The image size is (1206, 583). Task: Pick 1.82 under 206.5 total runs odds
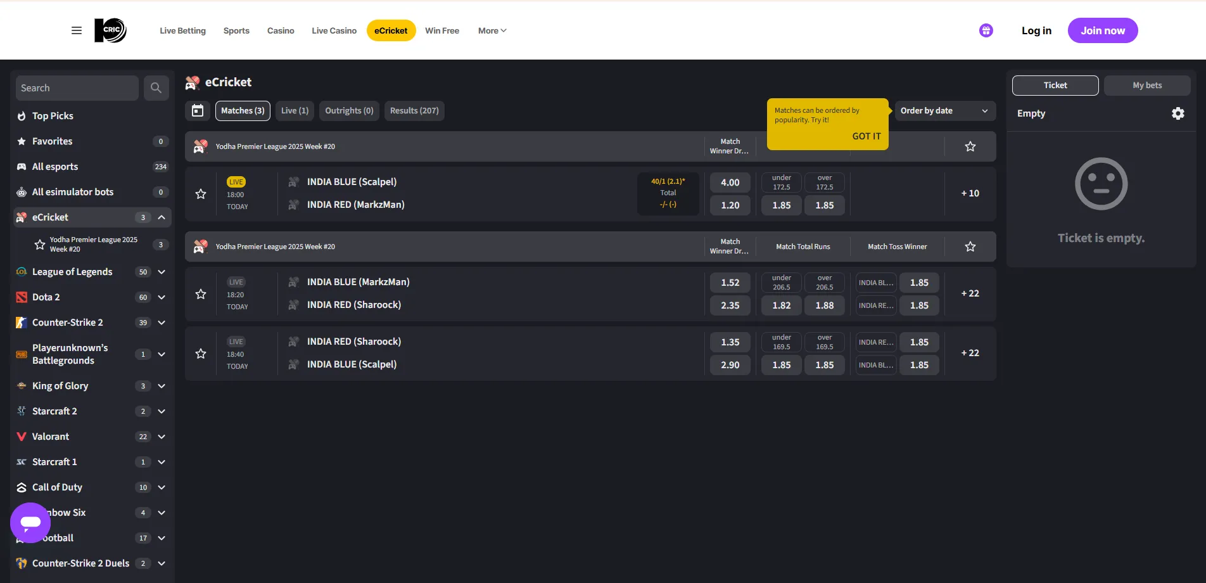coord(782,305)
